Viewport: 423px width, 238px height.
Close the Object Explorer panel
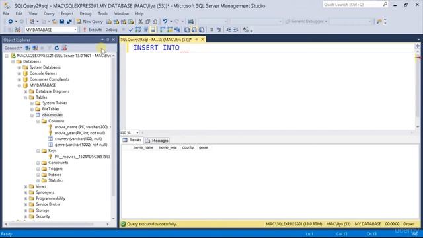[113, 40]
